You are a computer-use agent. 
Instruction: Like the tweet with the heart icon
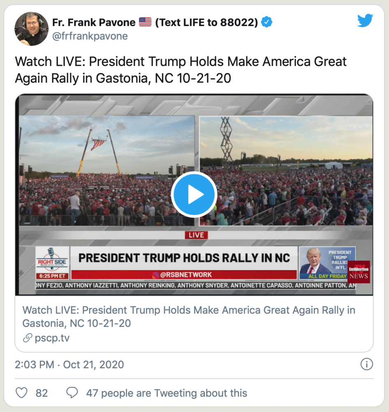click(21, 393)
